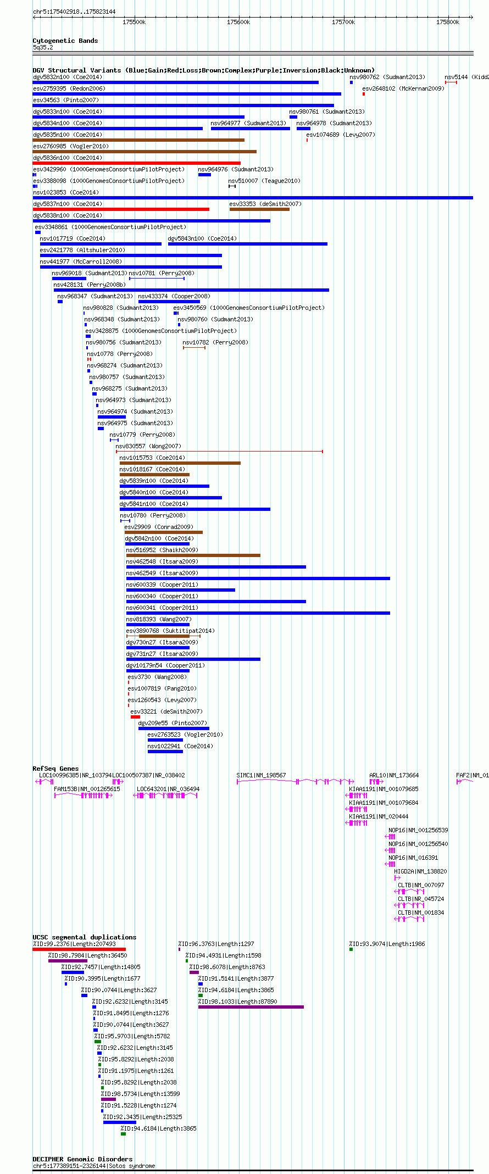Click nsv1022941 (Coe2014) label
The height and width of the screenshot is (1174, 489).
(180, 747)
